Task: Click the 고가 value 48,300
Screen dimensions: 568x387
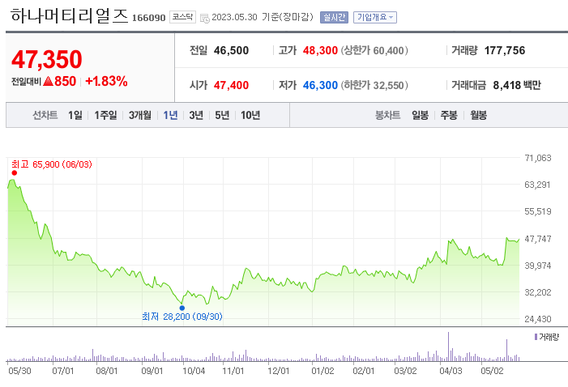Action: pos(320,50)
